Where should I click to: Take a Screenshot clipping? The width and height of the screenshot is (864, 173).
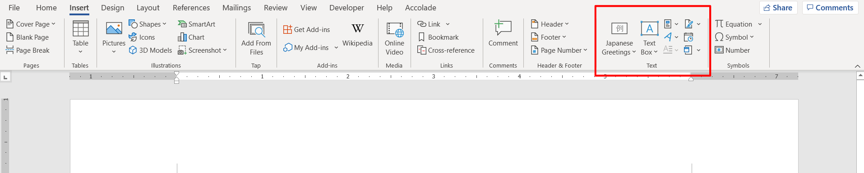tap(202, 50)
